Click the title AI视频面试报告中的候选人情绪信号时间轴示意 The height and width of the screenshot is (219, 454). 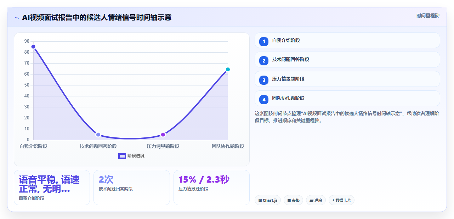click(x=97, y=17)
